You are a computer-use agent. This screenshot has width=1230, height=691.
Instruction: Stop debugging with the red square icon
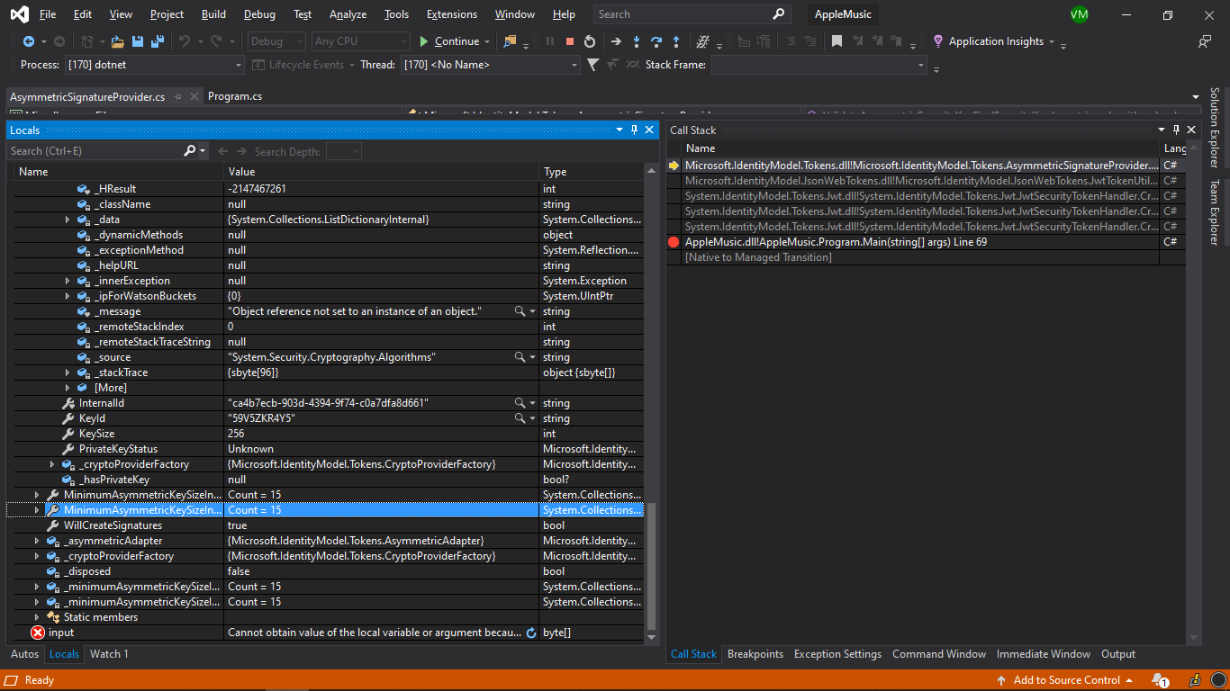569,41
